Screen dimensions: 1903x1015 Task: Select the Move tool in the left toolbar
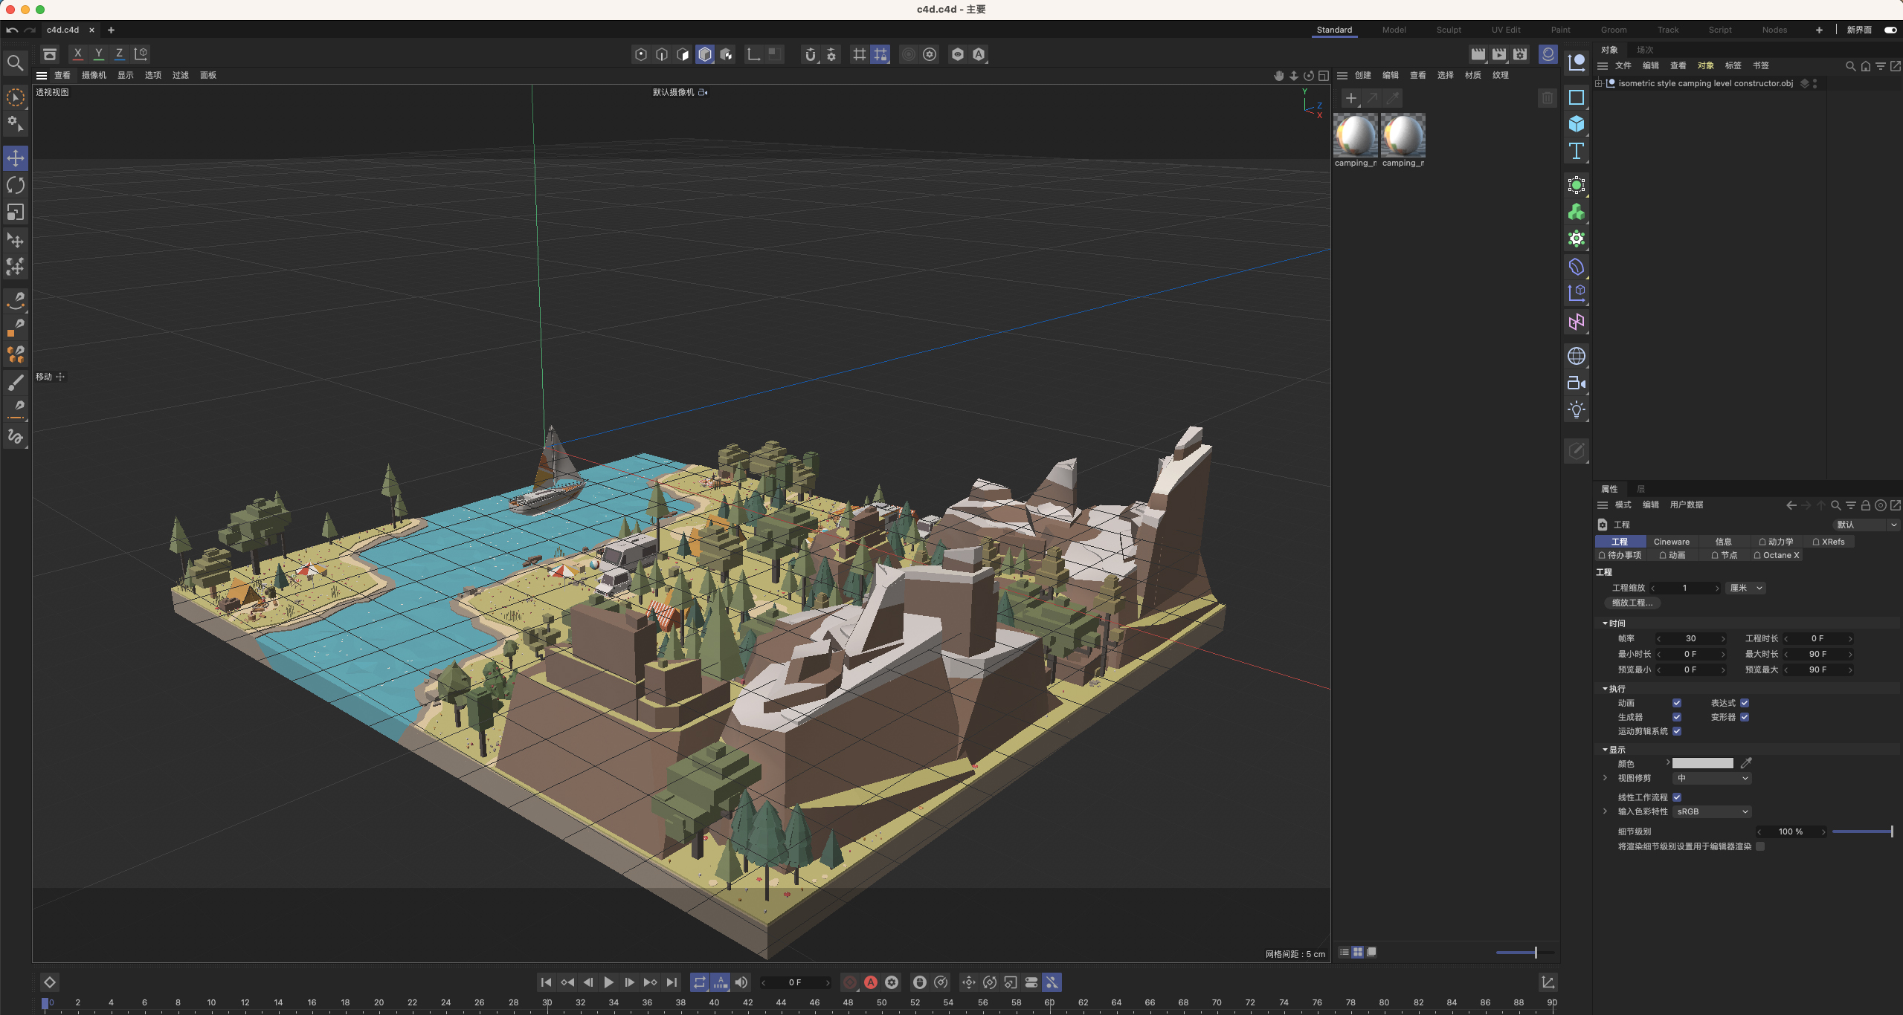[15, 158]
